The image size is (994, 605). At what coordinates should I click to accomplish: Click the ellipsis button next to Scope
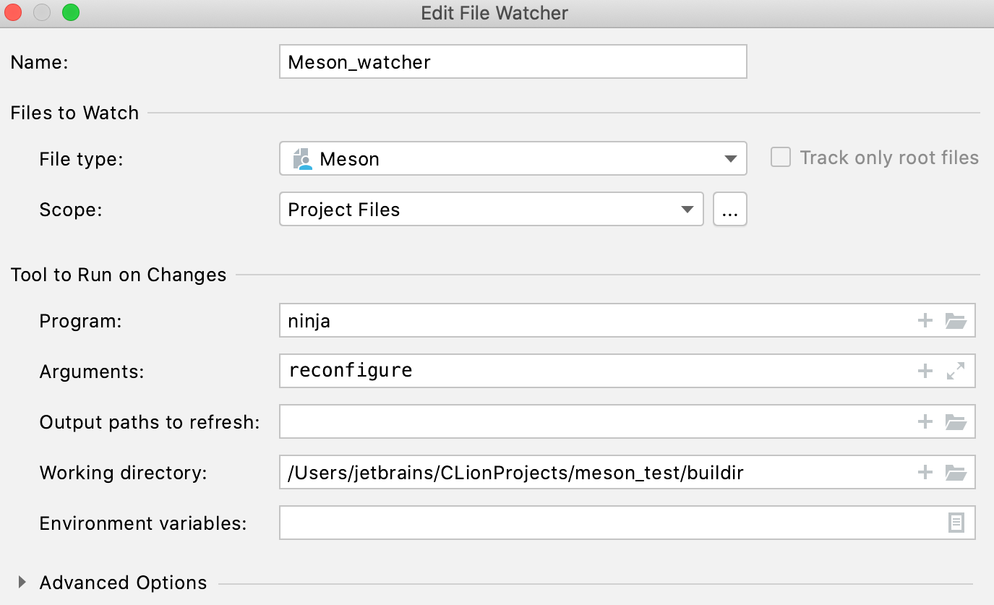[x=730, y=209]
